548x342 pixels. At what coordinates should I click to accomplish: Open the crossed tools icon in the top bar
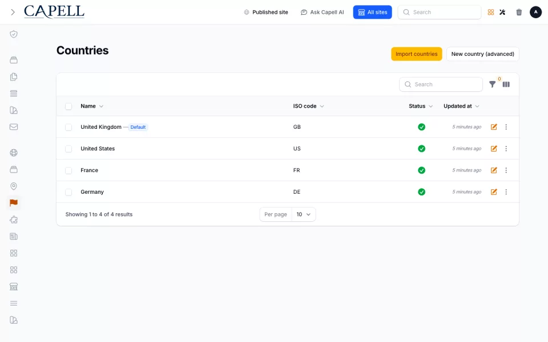click(x=502, y=12)
